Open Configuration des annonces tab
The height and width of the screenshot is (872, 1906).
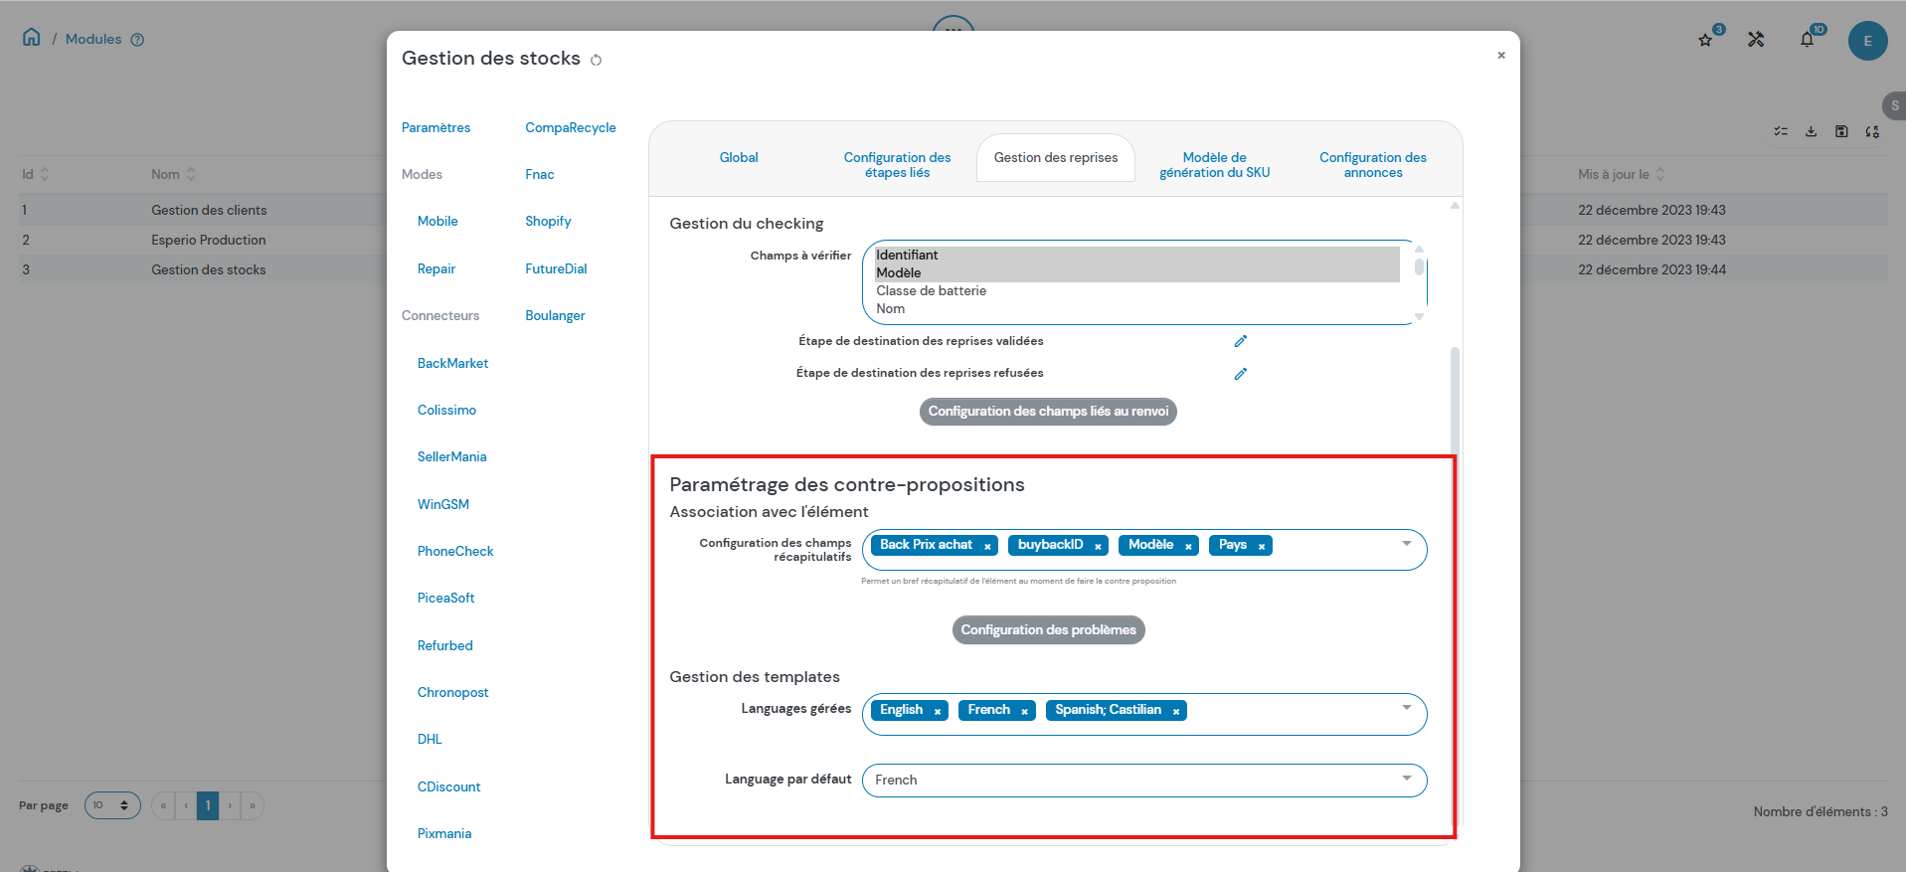(x=1372, y=165)
